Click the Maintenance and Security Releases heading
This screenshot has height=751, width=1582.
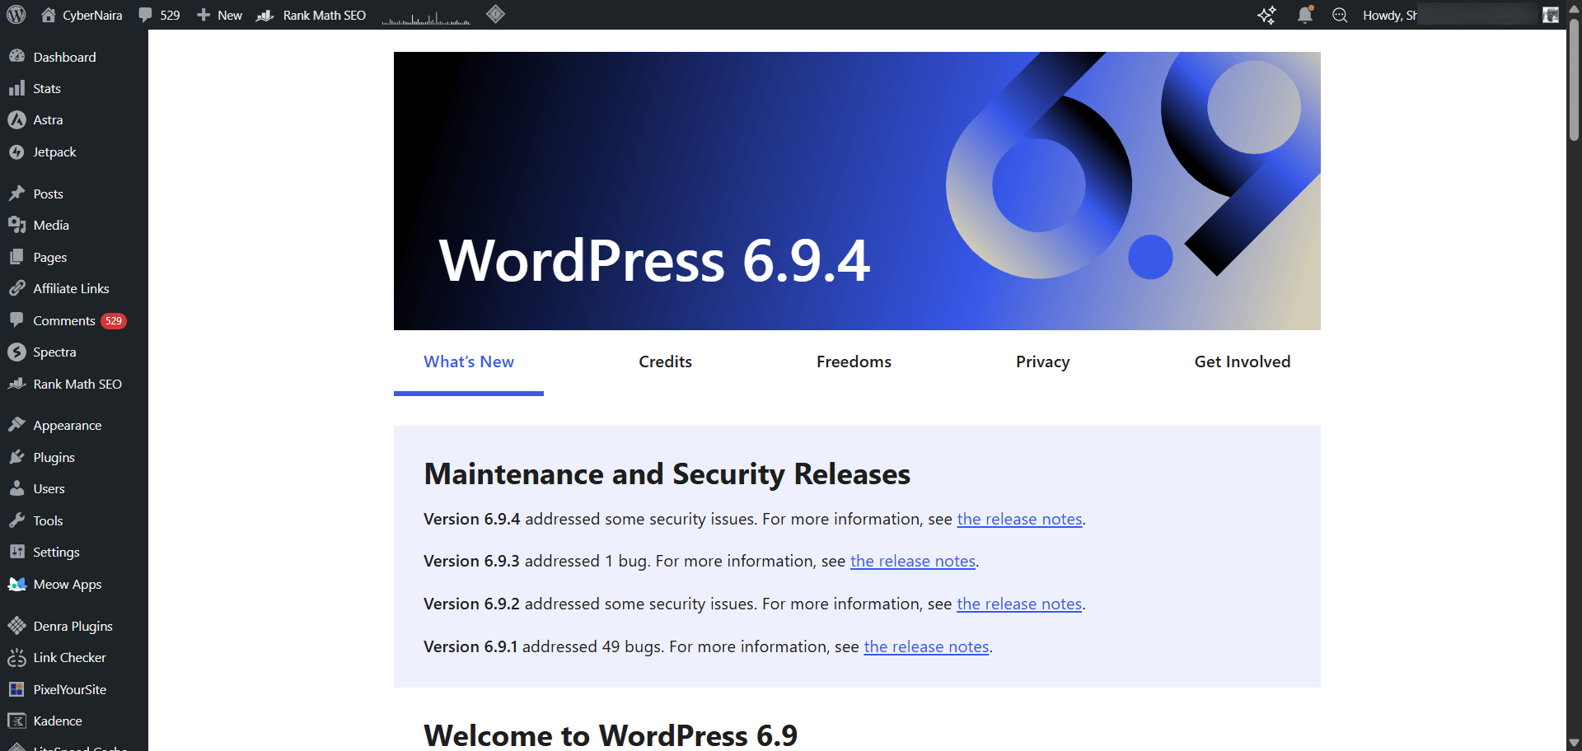click(x=667, y=474)
